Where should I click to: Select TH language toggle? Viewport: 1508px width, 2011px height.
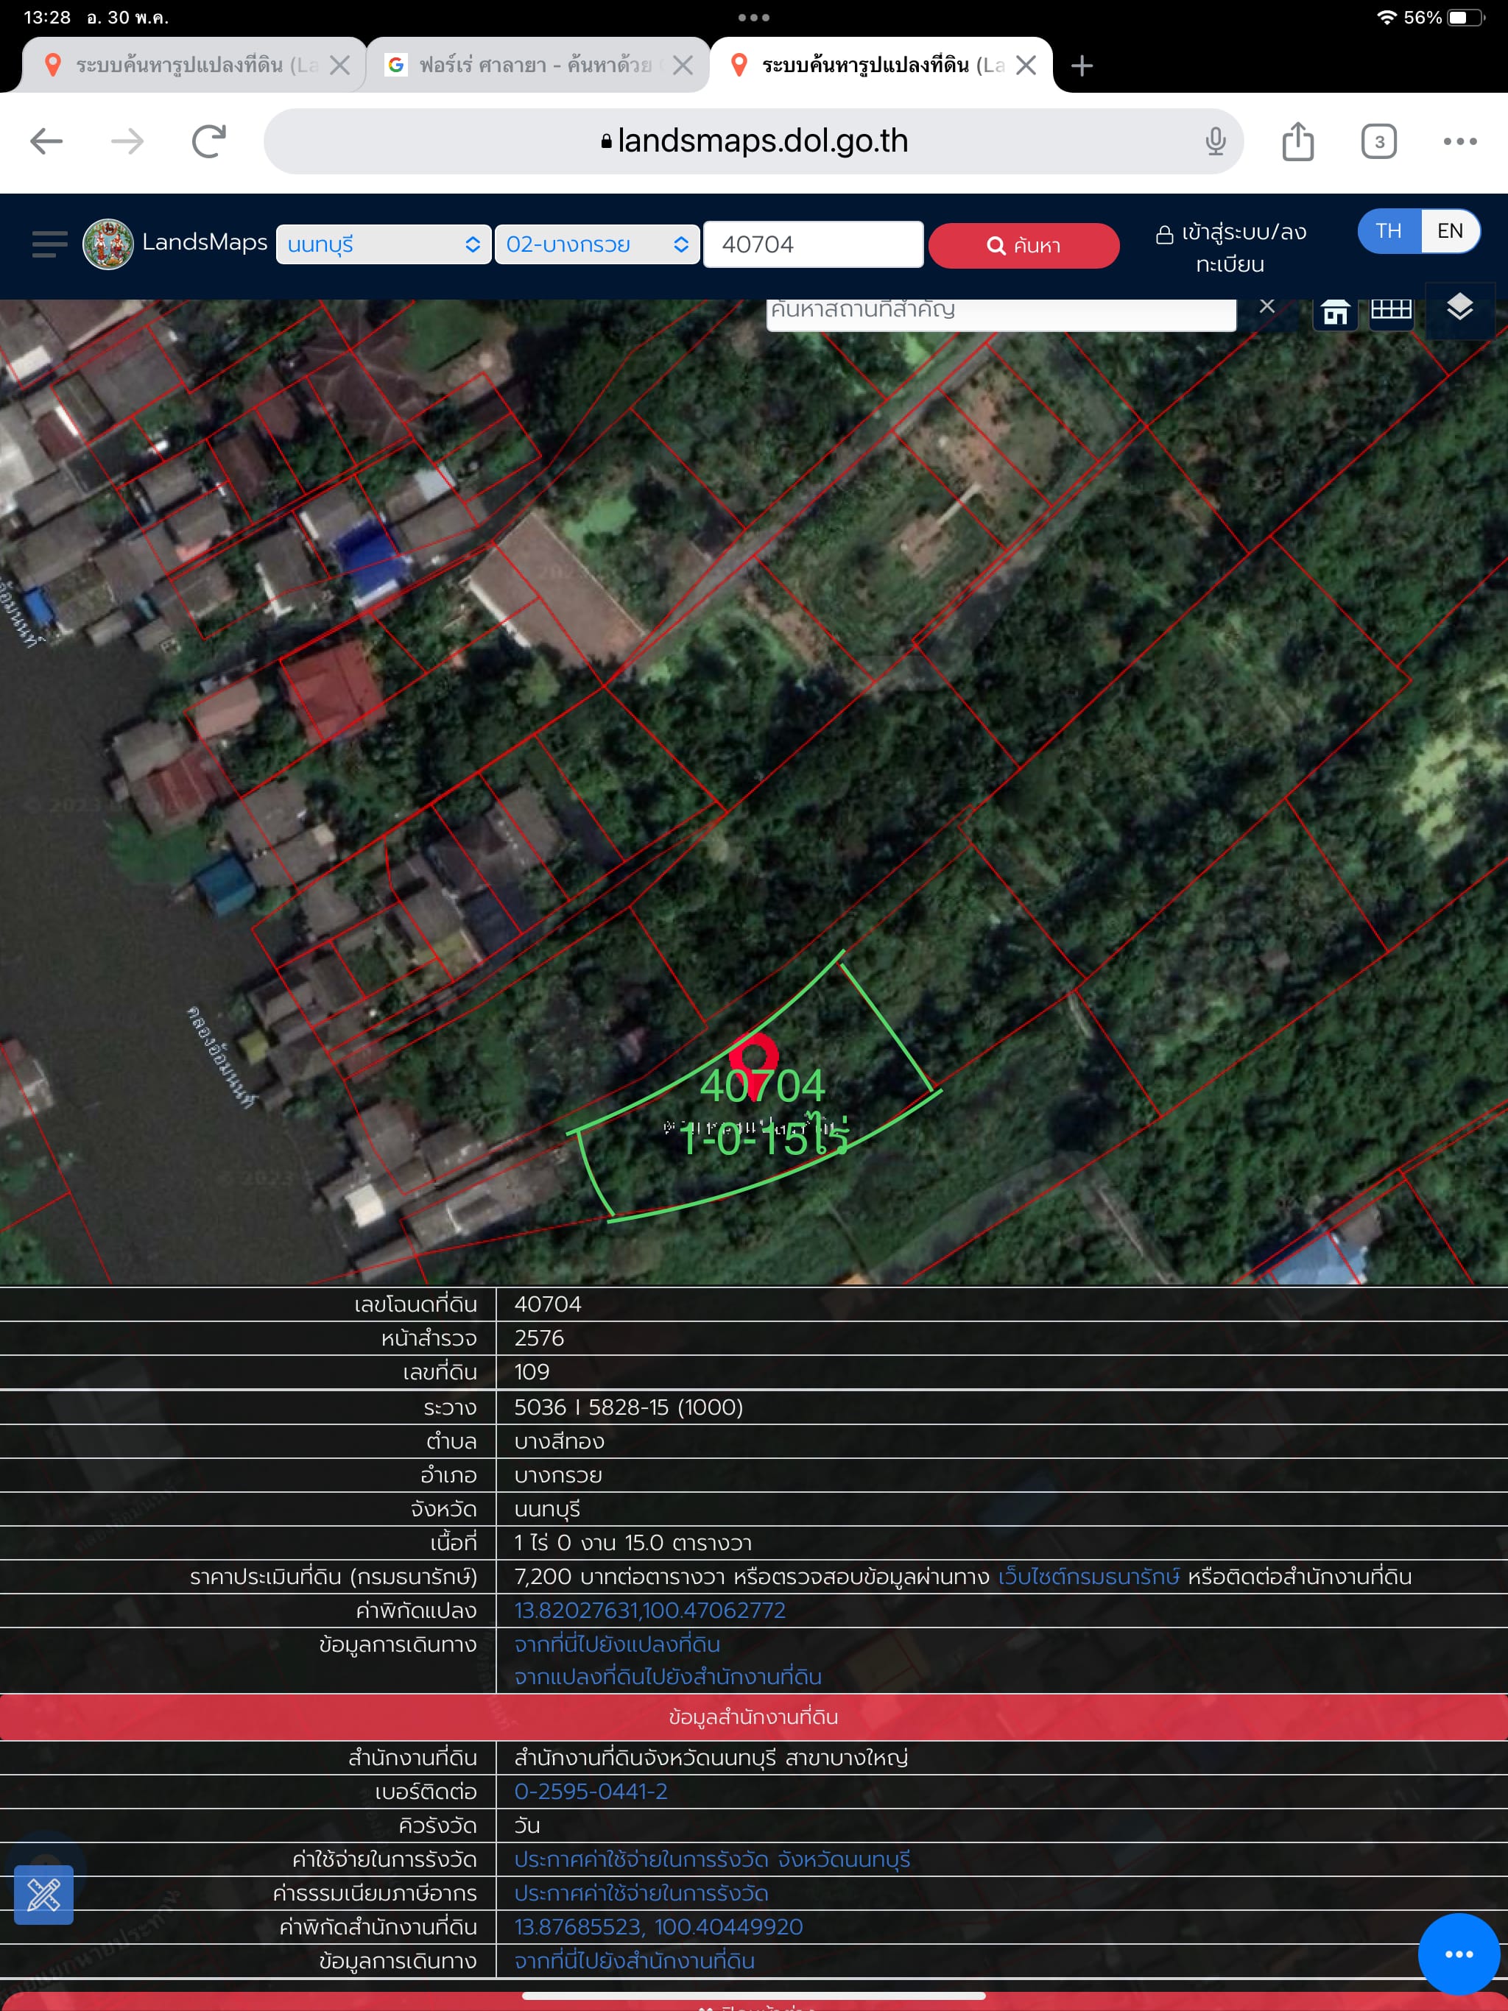[x=1388, y=231]
